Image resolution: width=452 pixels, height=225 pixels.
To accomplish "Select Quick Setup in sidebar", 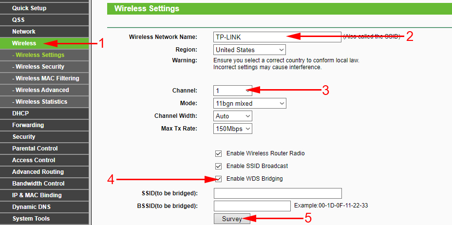I will click(29, 8).
